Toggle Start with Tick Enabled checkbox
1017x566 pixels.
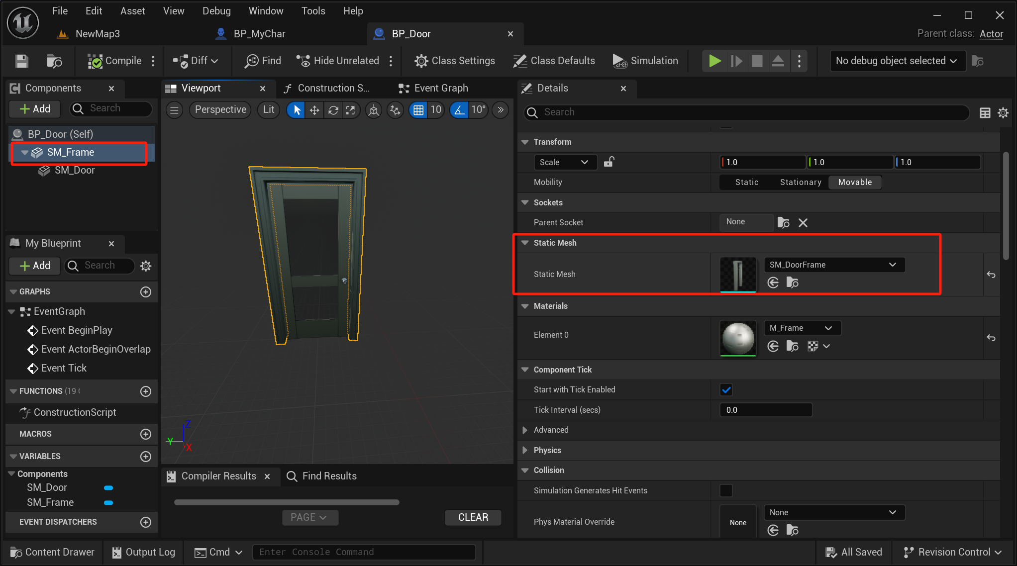click(x=726, y=389)
